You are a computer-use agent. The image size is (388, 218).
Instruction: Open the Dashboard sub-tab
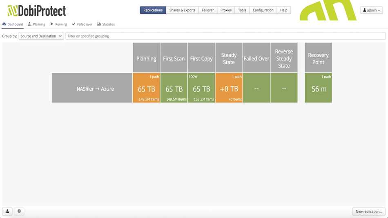(x=13, y=24)
